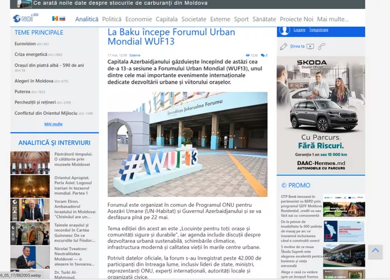Click the TEME PRINCIPALE heading
390x280 pixels.
tap(39, 33)
